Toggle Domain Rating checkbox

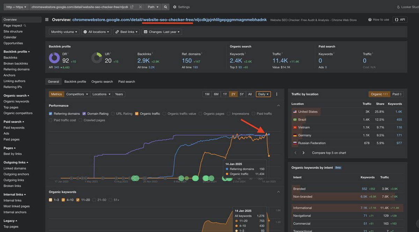84,114
